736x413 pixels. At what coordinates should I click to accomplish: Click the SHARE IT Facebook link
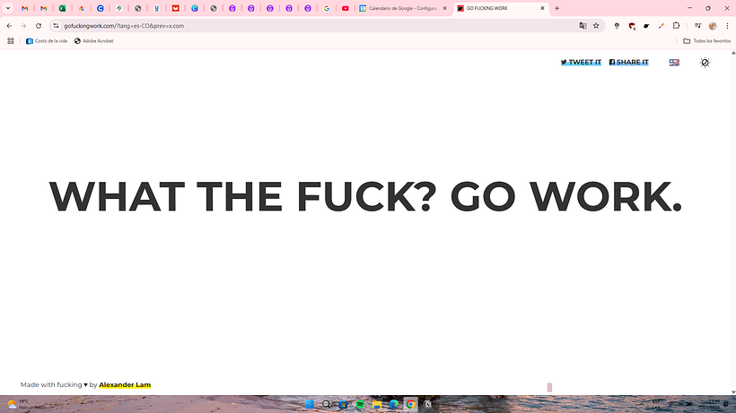[x=628, y=63]
